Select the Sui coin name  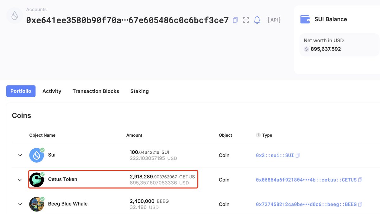tap(52, 155)
